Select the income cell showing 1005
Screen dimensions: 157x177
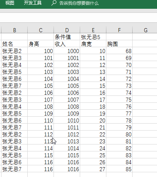coord(67,86)
